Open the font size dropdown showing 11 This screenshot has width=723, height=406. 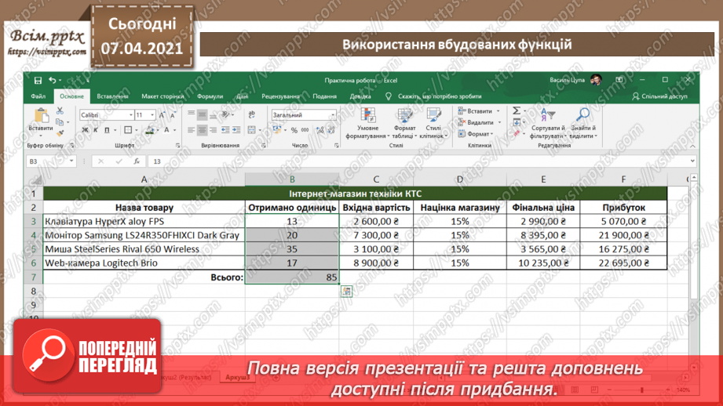[152, 115]
